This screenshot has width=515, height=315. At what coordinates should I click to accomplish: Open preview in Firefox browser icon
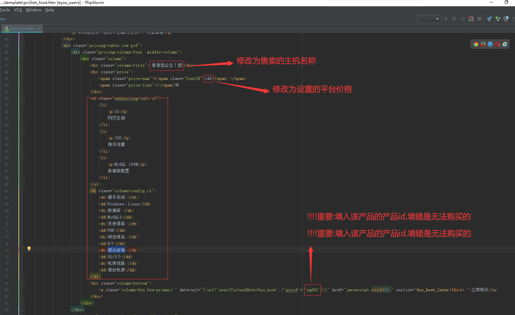pos(483,44)
